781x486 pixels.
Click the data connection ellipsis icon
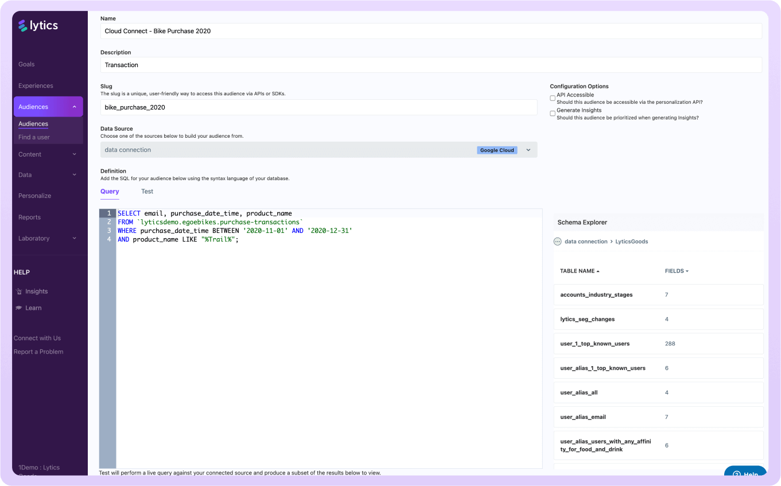[x=557, y=242]
